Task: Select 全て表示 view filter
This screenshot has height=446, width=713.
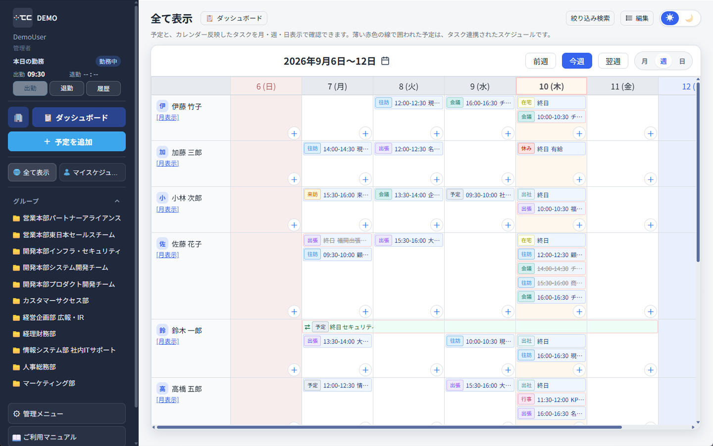Action: click(32, 172)
